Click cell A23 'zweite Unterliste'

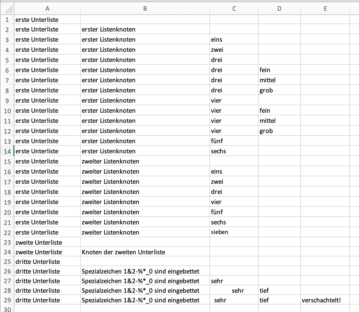pyautogui.click(x=47, y=242)
